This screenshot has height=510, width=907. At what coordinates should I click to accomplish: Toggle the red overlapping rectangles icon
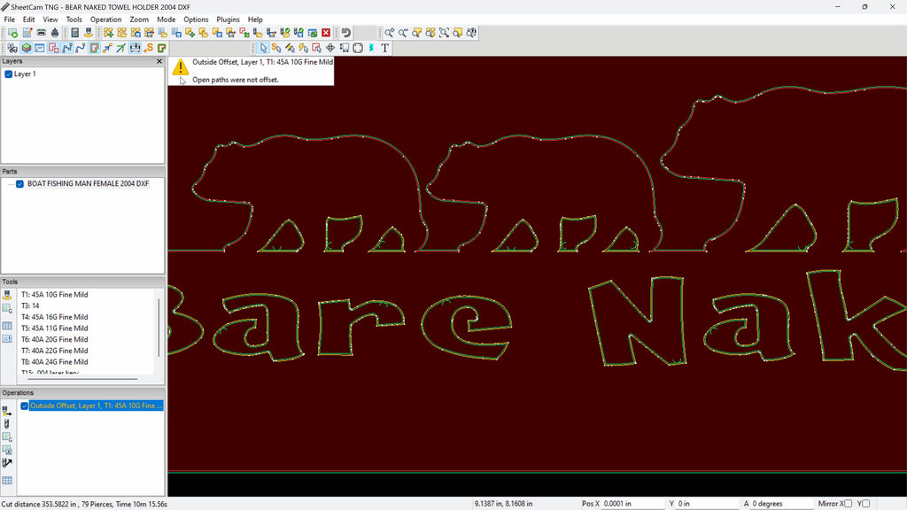coord(53,48)
